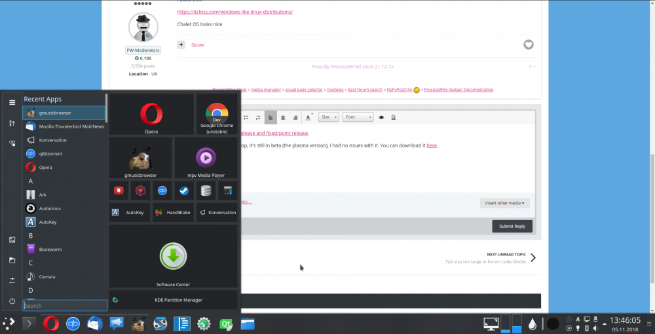Open the mpv Media Player tile
This screenshot has height=334, width=655.
(x=206, y=158)
